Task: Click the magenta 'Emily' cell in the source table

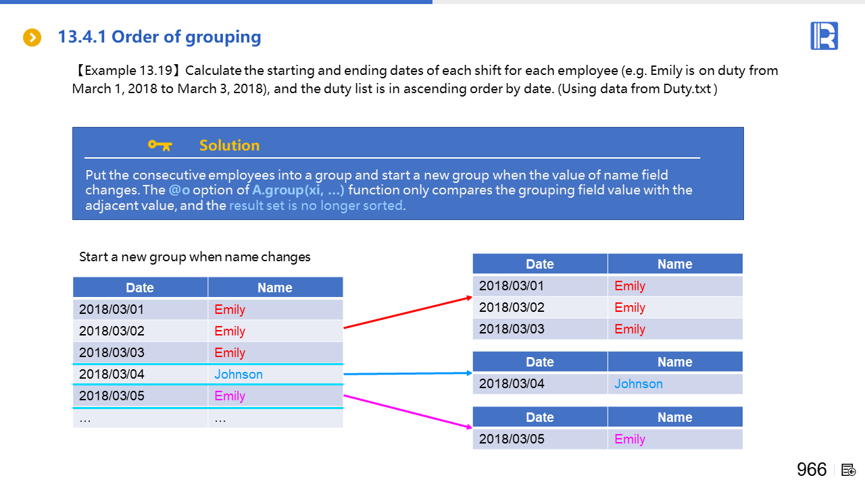Action: (230, 396)
